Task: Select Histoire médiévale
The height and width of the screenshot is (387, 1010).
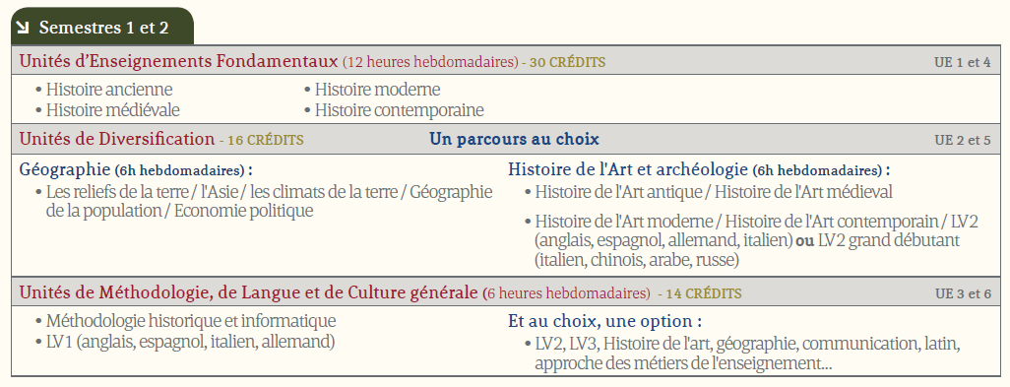Action: coord(113,110)
